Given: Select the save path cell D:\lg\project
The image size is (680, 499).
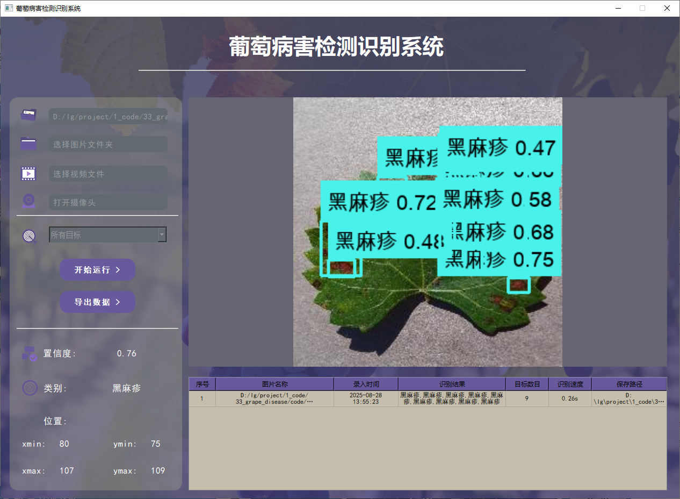Looking at the screenshot, I should (x=629, y=398).
